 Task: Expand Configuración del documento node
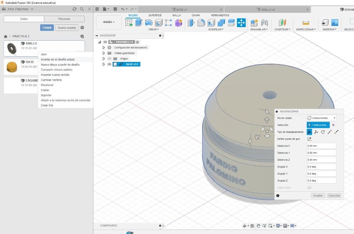click(x=103, y=48)
